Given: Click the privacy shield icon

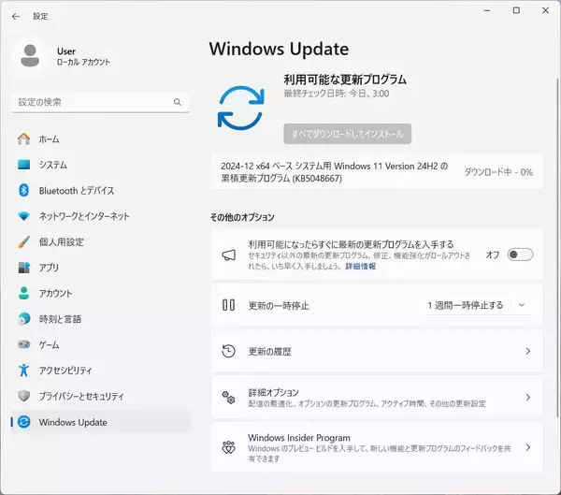Looking at the screenshot, I should pos(24,396).
